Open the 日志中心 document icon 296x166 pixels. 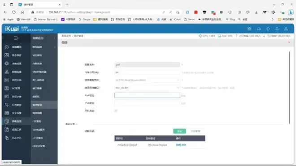click(7, 138)
